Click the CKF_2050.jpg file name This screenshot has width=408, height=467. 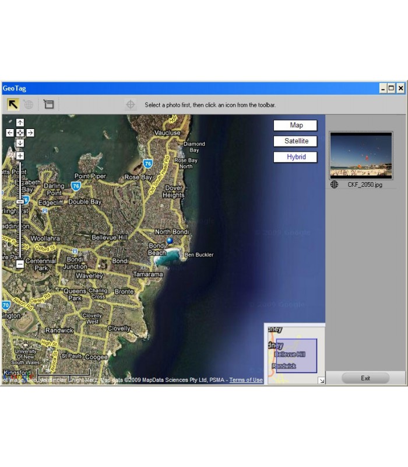point(365,184)
